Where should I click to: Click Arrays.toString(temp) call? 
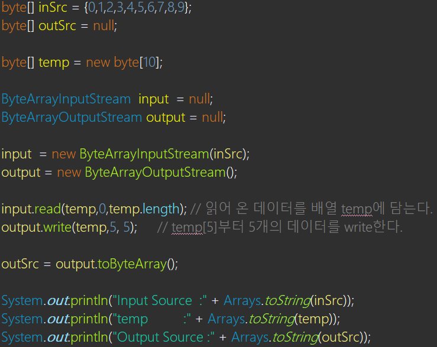271,319
